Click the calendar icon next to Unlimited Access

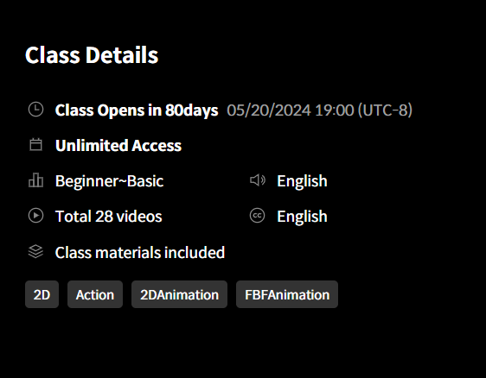pos(36,145)
